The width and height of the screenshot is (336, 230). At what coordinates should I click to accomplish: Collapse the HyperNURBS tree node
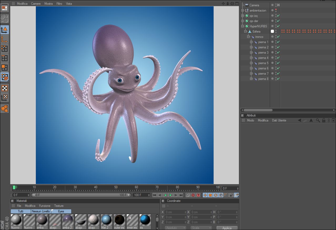tap(242, 26)
